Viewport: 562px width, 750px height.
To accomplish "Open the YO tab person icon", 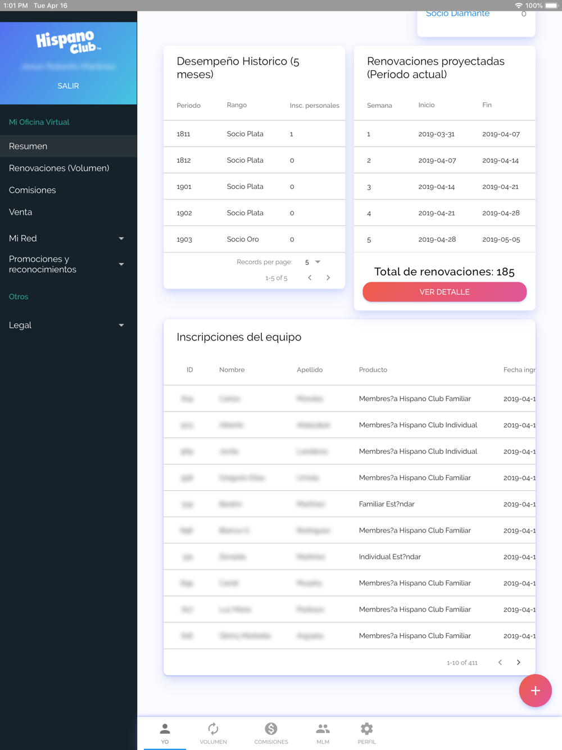I will click(x=165, y=733).
